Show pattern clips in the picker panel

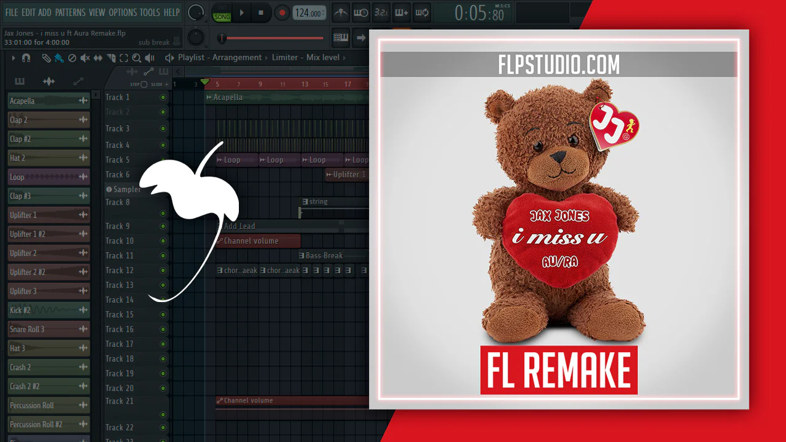[x=20, y=81]
